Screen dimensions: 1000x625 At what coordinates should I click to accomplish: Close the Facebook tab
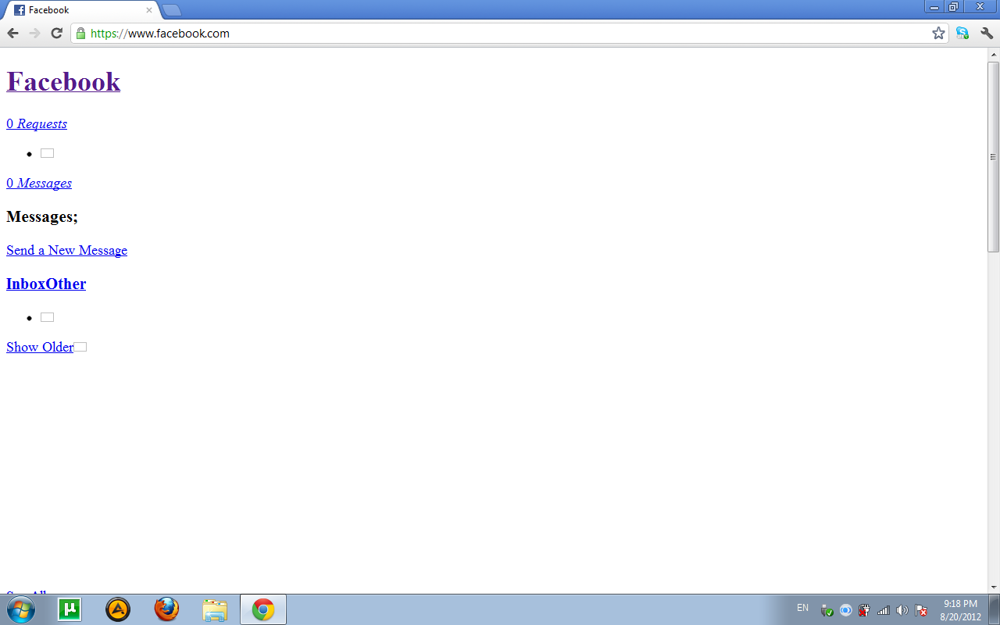pyautogui.click(x=149, y=10)
